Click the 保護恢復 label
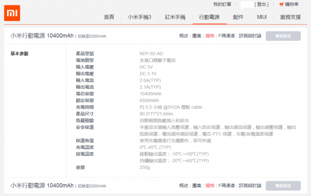Screen dimensions: 311x196 pyautogui.click(x=85, y=141)
